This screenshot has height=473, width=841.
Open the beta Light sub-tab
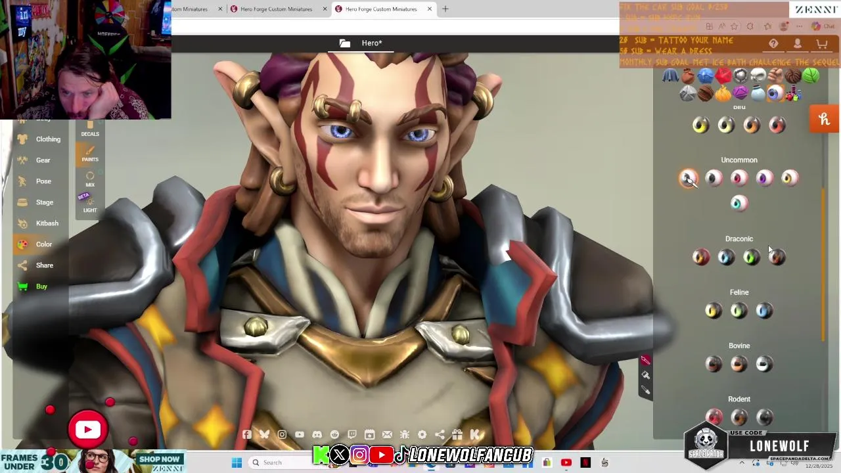pos(90,204)
